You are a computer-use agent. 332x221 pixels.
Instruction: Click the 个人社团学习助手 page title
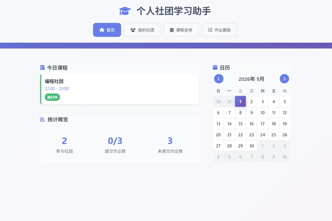click(x=174, y=11)
